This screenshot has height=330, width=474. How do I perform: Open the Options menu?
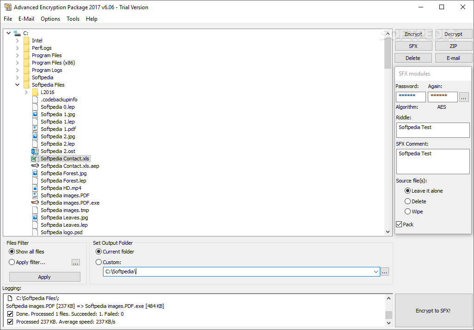(50, 19)
